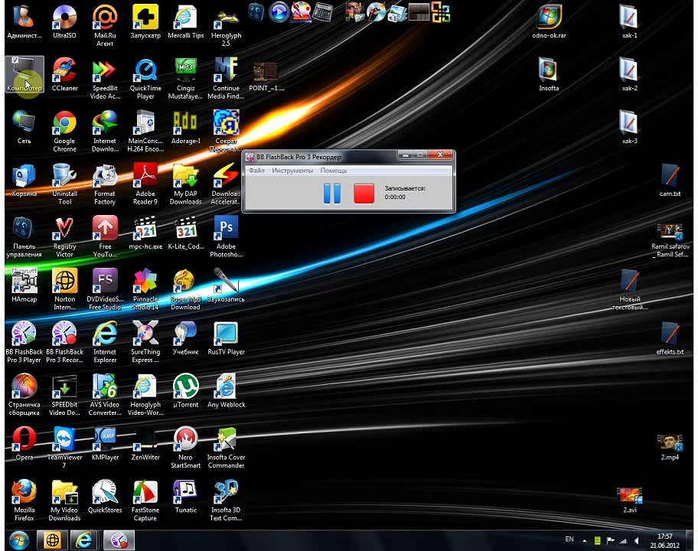Select the Звукозапись microphone icon

[226, 285]
